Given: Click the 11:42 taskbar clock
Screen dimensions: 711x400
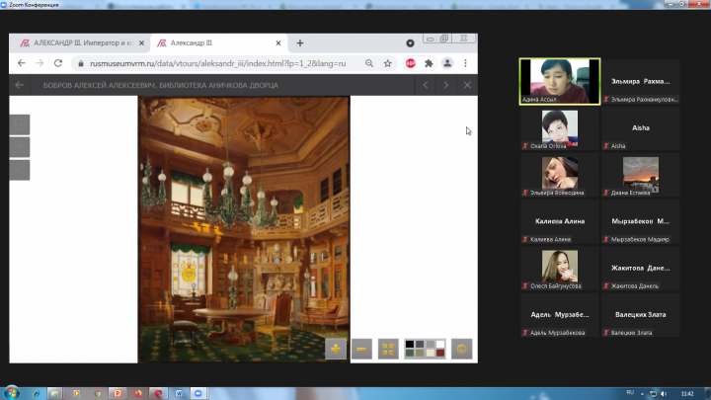Looking at the screenshot, I should pyautogui.click(x=687, y=394).
